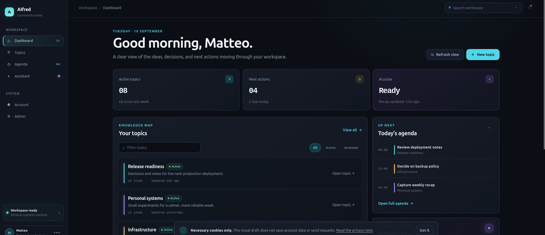Viewport: 545px width, 235px height.
Task: Click the Workspace breadcrumb
Action: (x=88, y=8)
